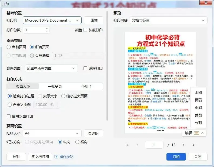
Task: Choose 裁剪 from edit menu
Action: coord(198,115)
